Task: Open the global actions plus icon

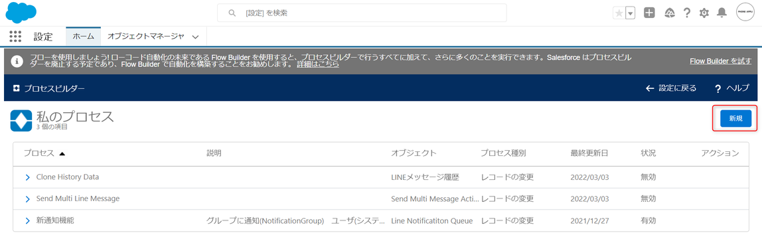Action: pyautogui.click(x=649, y=13)
